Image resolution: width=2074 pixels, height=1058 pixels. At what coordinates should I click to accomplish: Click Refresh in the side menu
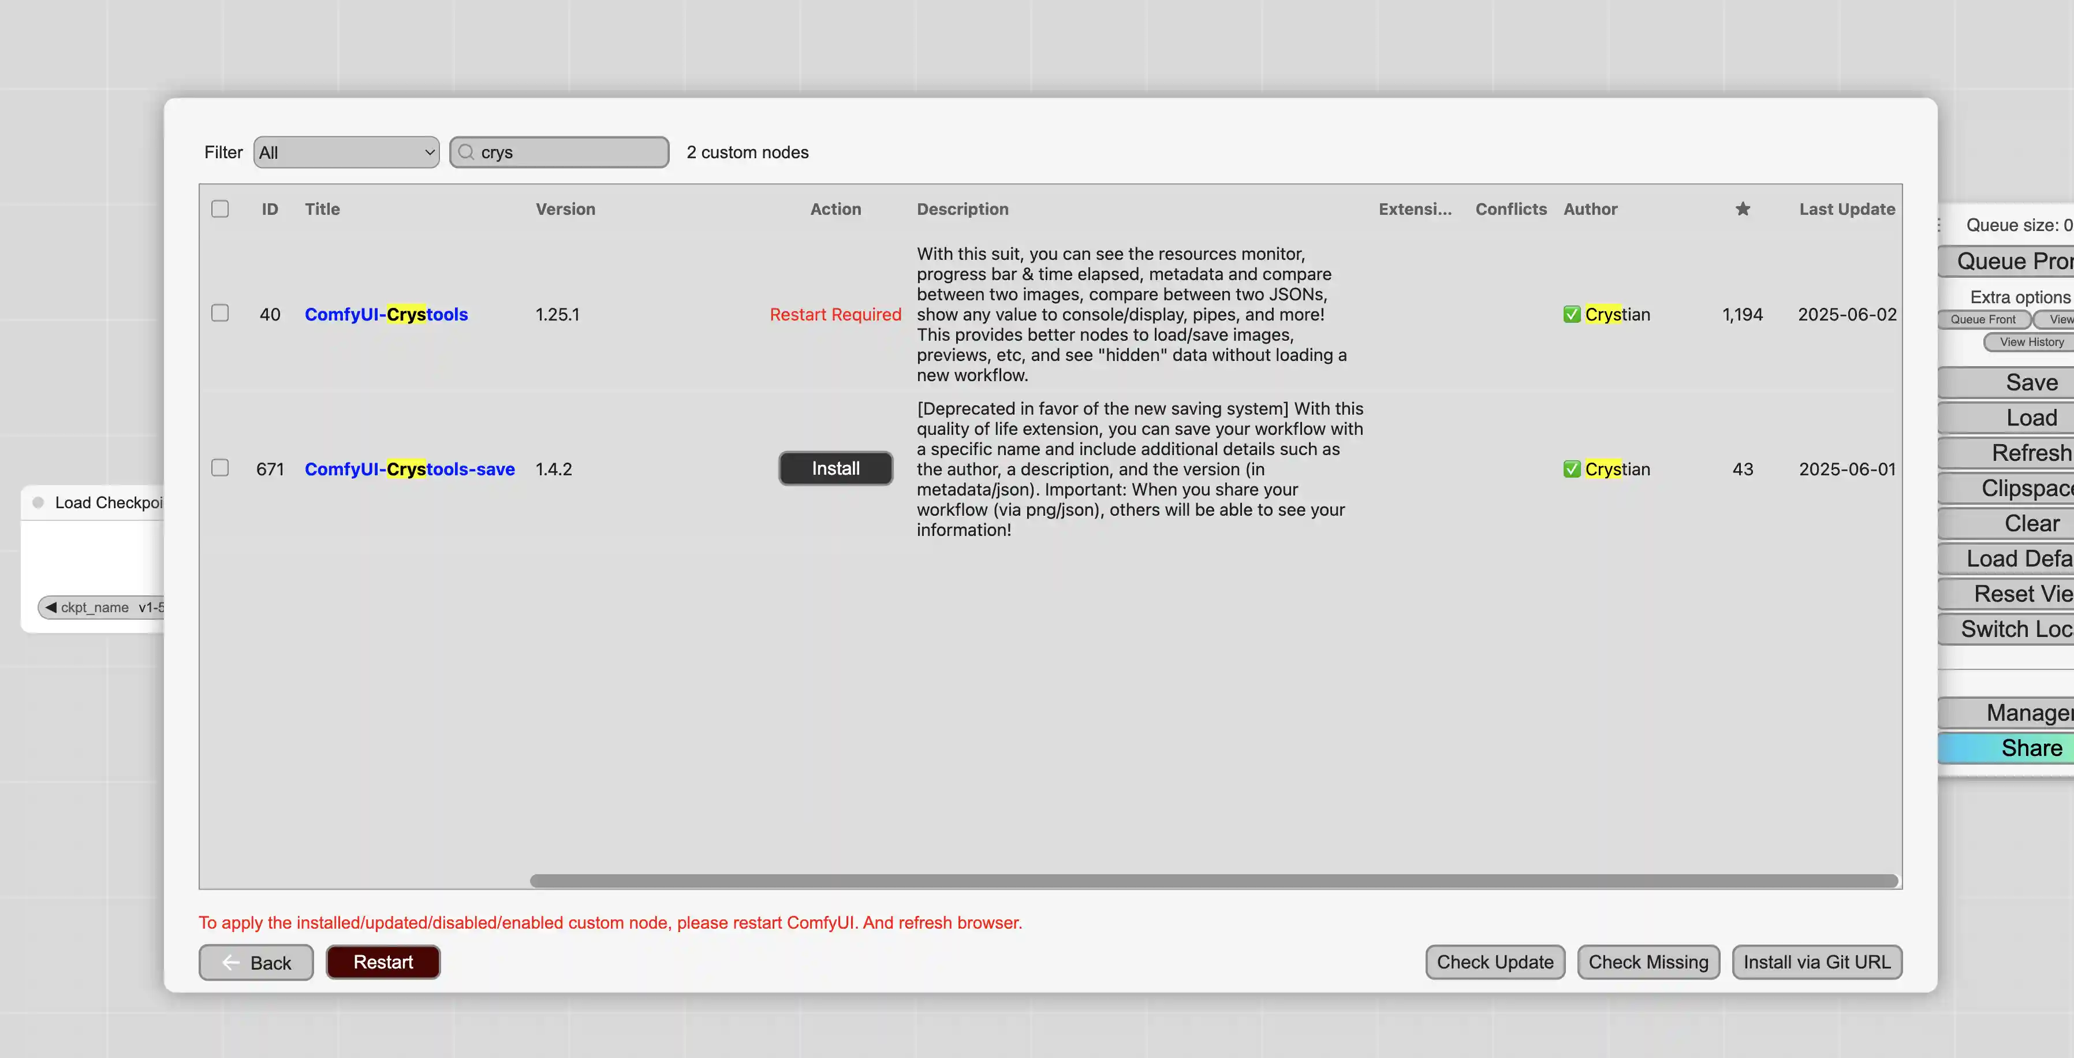(x=2006, y=453)
